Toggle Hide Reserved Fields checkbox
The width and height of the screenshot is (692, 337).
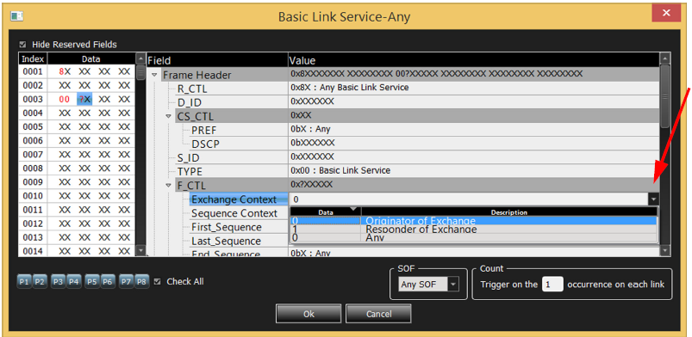(23, 45)
